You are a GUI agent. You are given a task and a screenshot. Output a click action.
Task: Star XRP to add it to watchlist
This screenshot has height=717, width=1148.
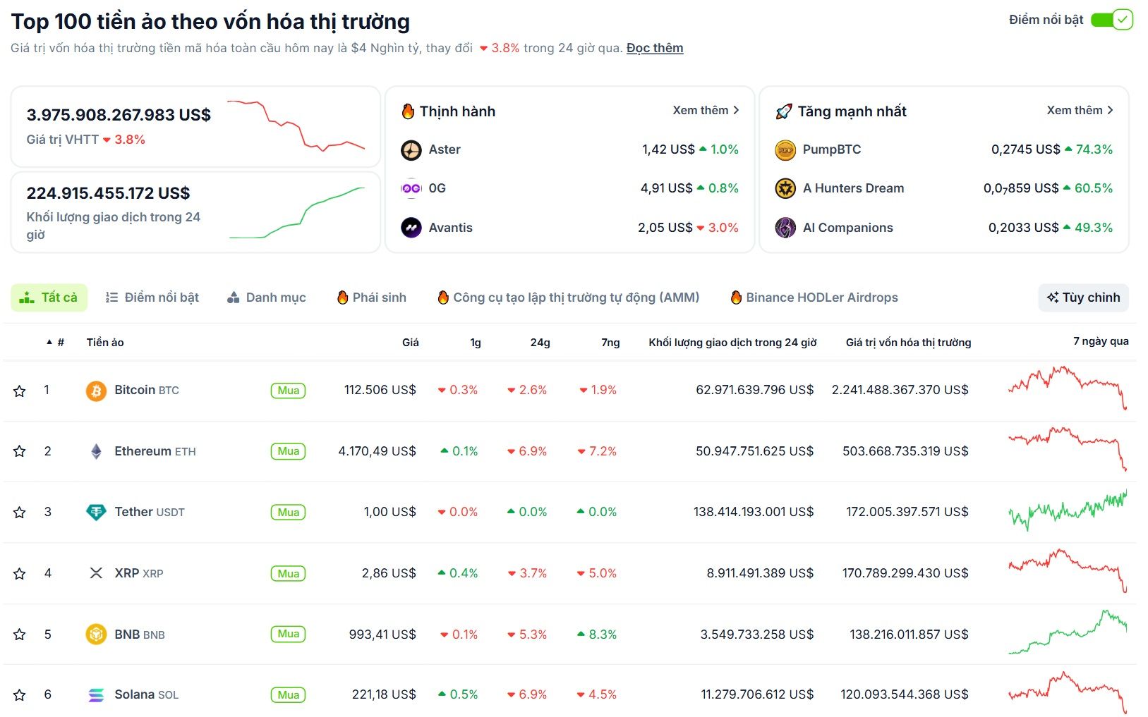[x=19, y=573]
